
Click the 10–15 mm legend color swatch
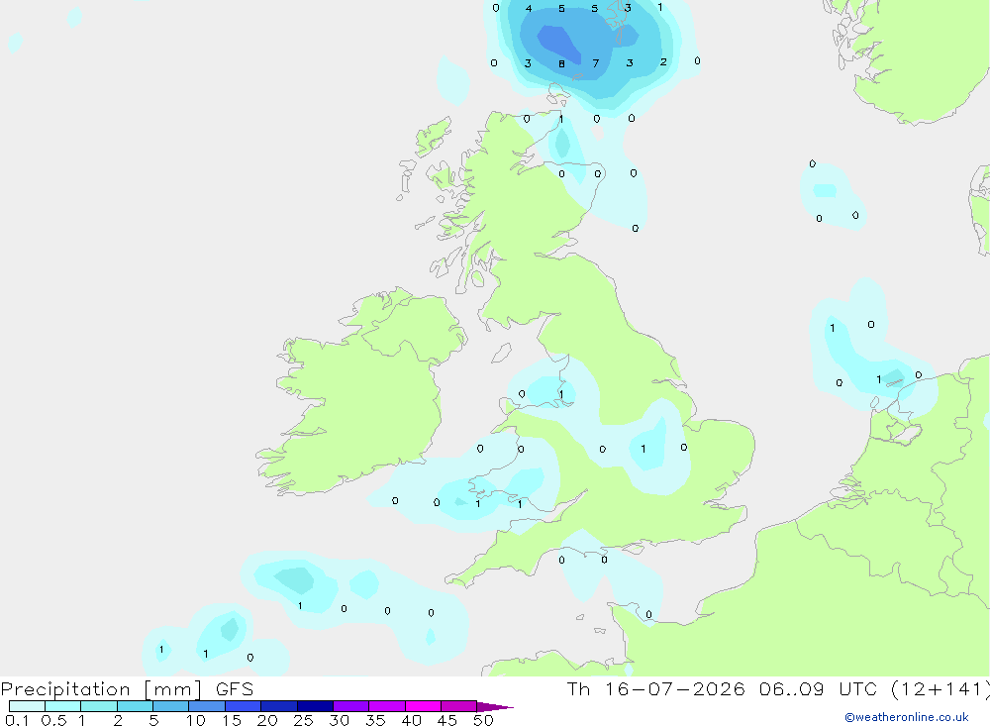(x=207, y=706)
